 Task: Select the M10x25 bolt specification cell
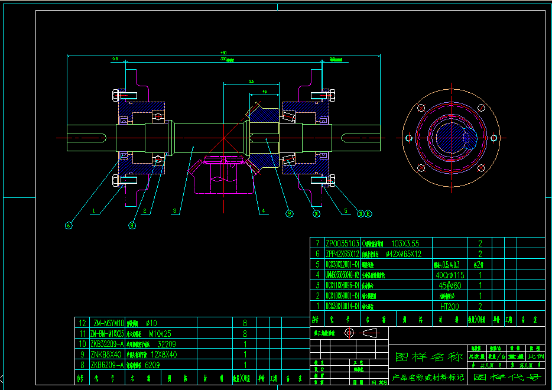point(156,333)
